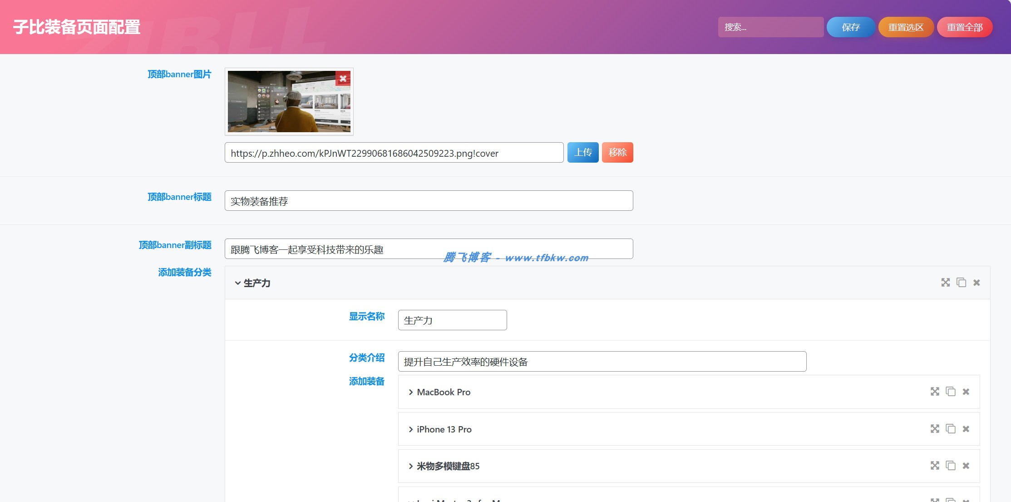Expand the iPhone 13 Pro equipment details

coord(410,429)
